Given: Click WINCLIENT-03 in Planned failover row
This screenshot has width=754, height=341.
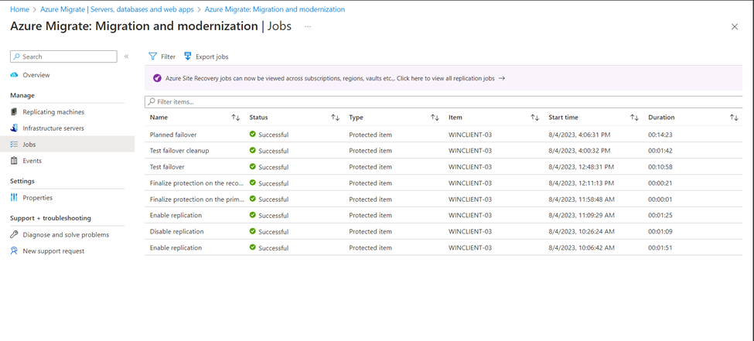Looking at the screenshot, I should click(x=470, y=135).
